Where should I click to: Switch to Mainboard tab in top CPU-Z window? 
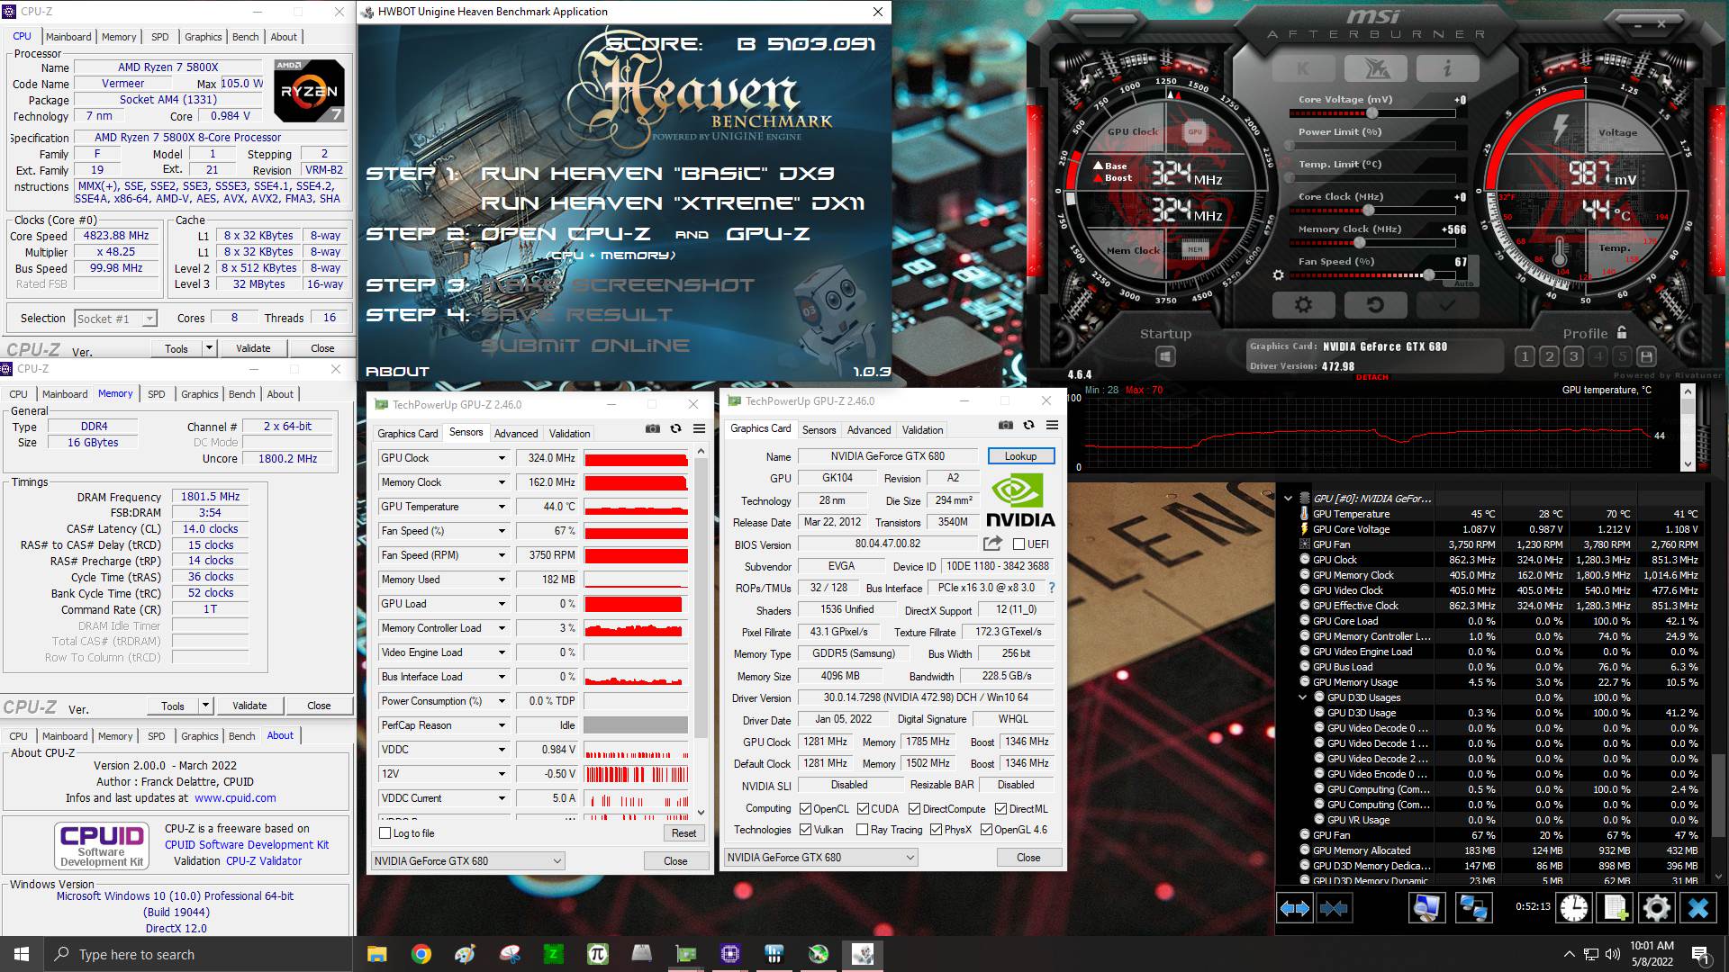click(68, 37)
